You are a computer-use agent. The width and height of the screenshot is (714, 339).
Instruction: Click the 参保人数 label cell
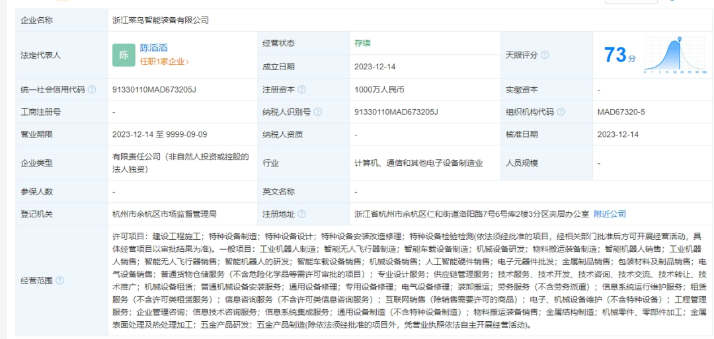[x=61, y=192]
